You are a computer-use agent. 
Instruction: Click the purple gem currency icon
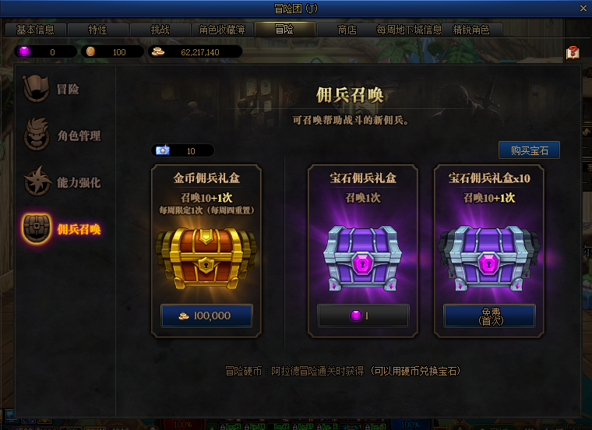(24, 51)
